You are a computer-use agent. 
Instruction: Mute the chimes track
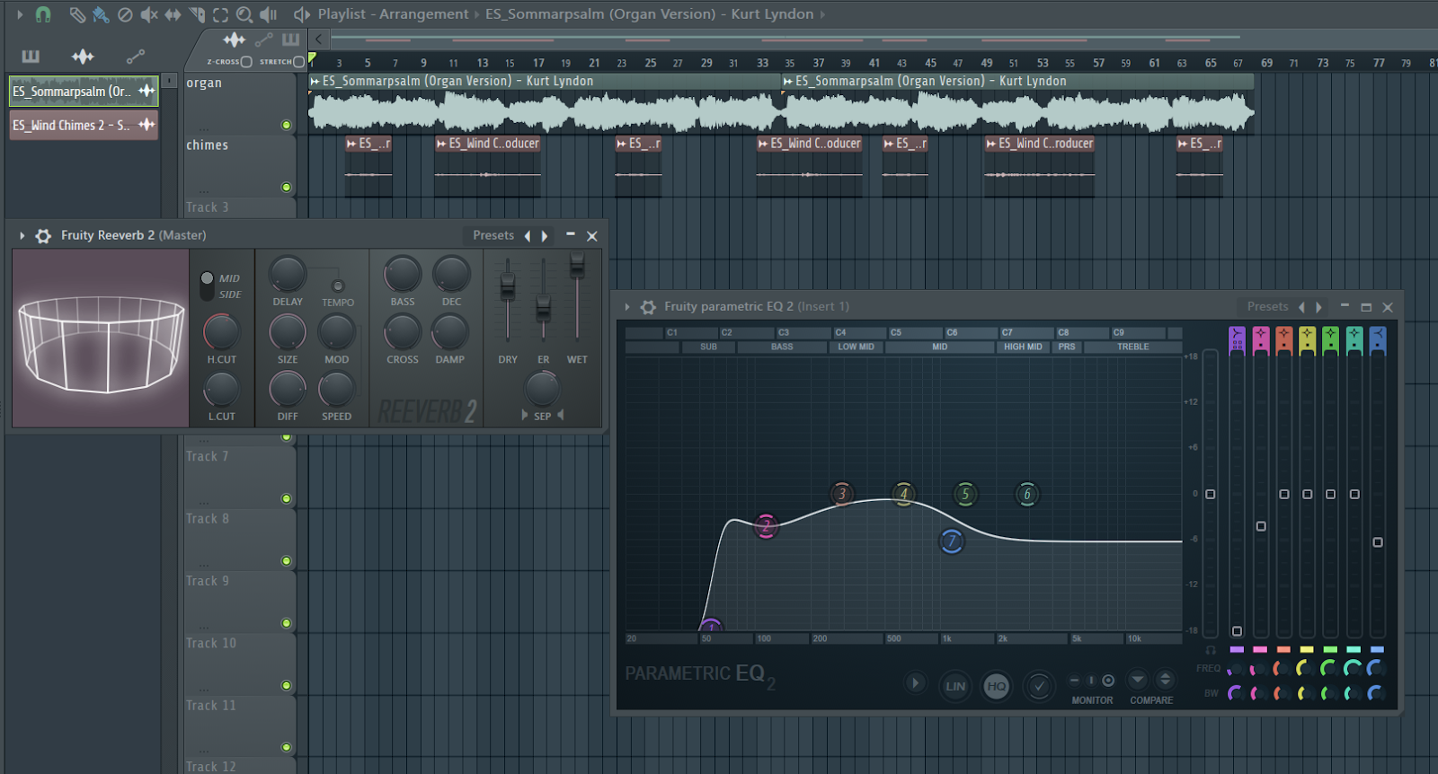click(286, 187)
